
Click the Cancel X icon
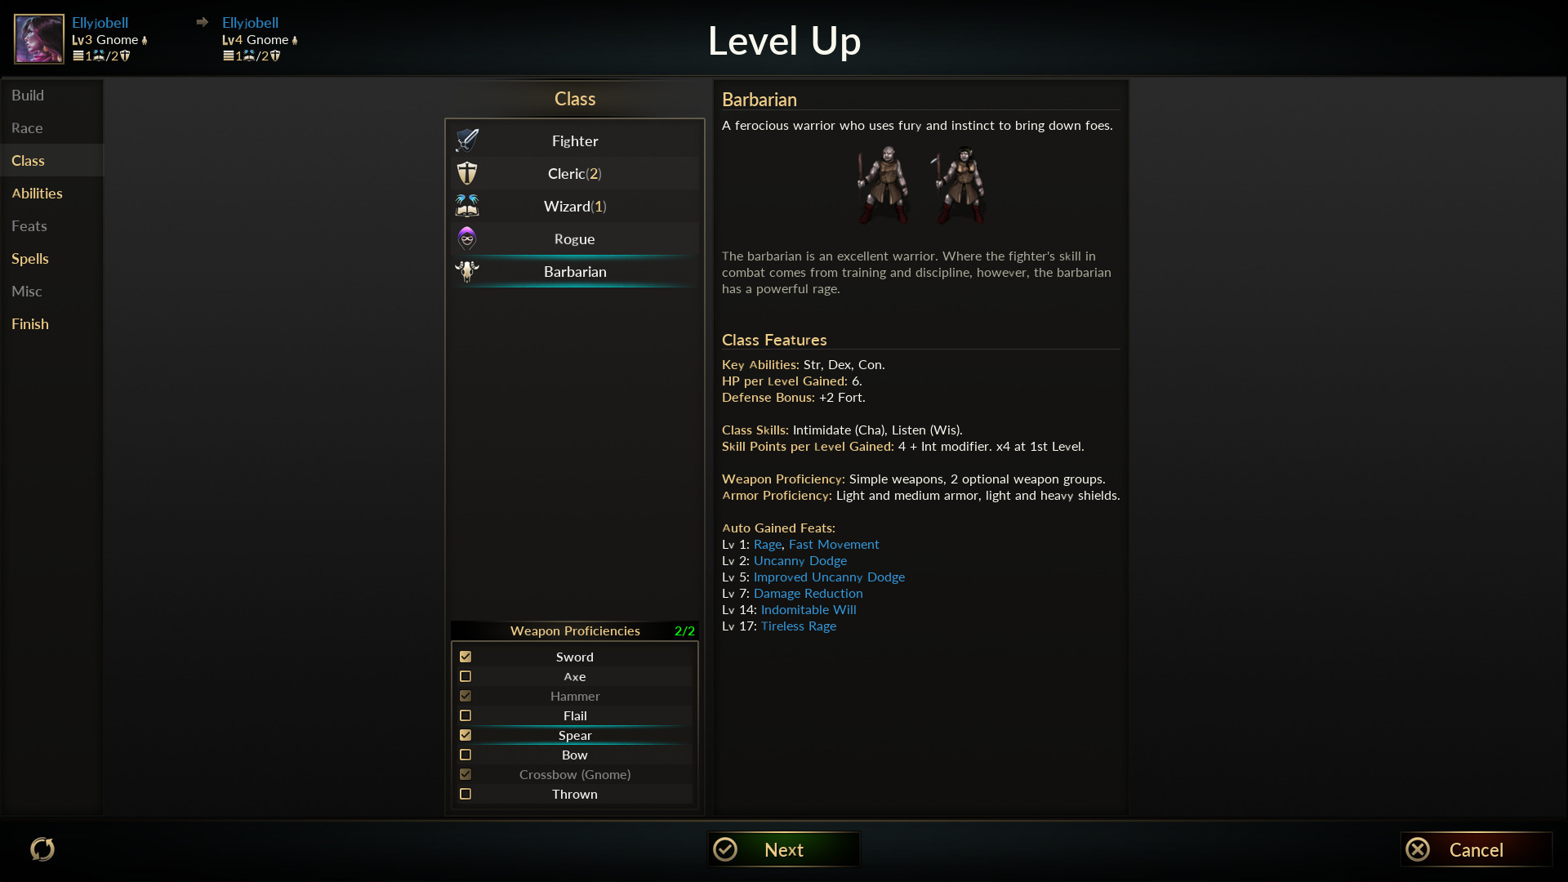(x=1418, y=849)
